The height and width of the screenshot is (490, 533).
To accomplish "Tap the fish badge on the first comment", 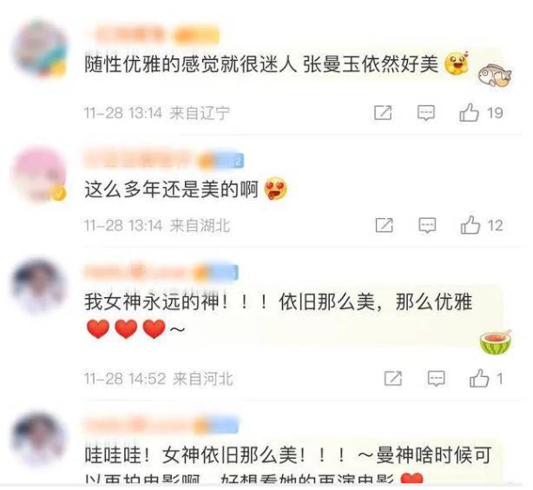I will 495,76.
